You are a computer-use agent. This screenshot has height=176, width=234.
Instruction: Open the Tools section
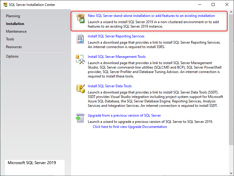[x=10, y=39]
